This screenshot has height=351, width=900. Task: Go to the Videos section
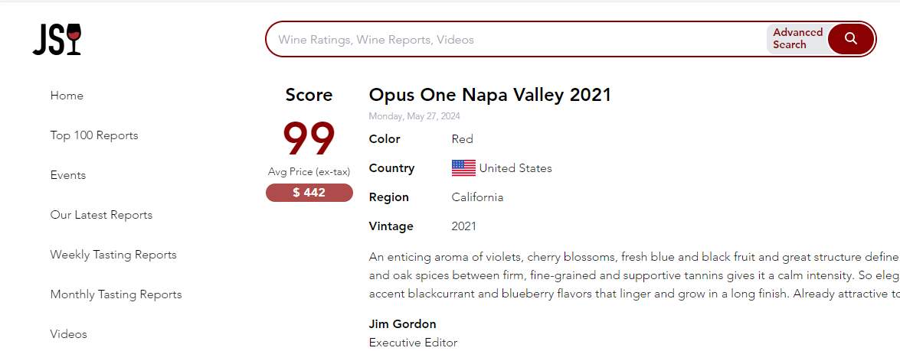pos(69,334)
